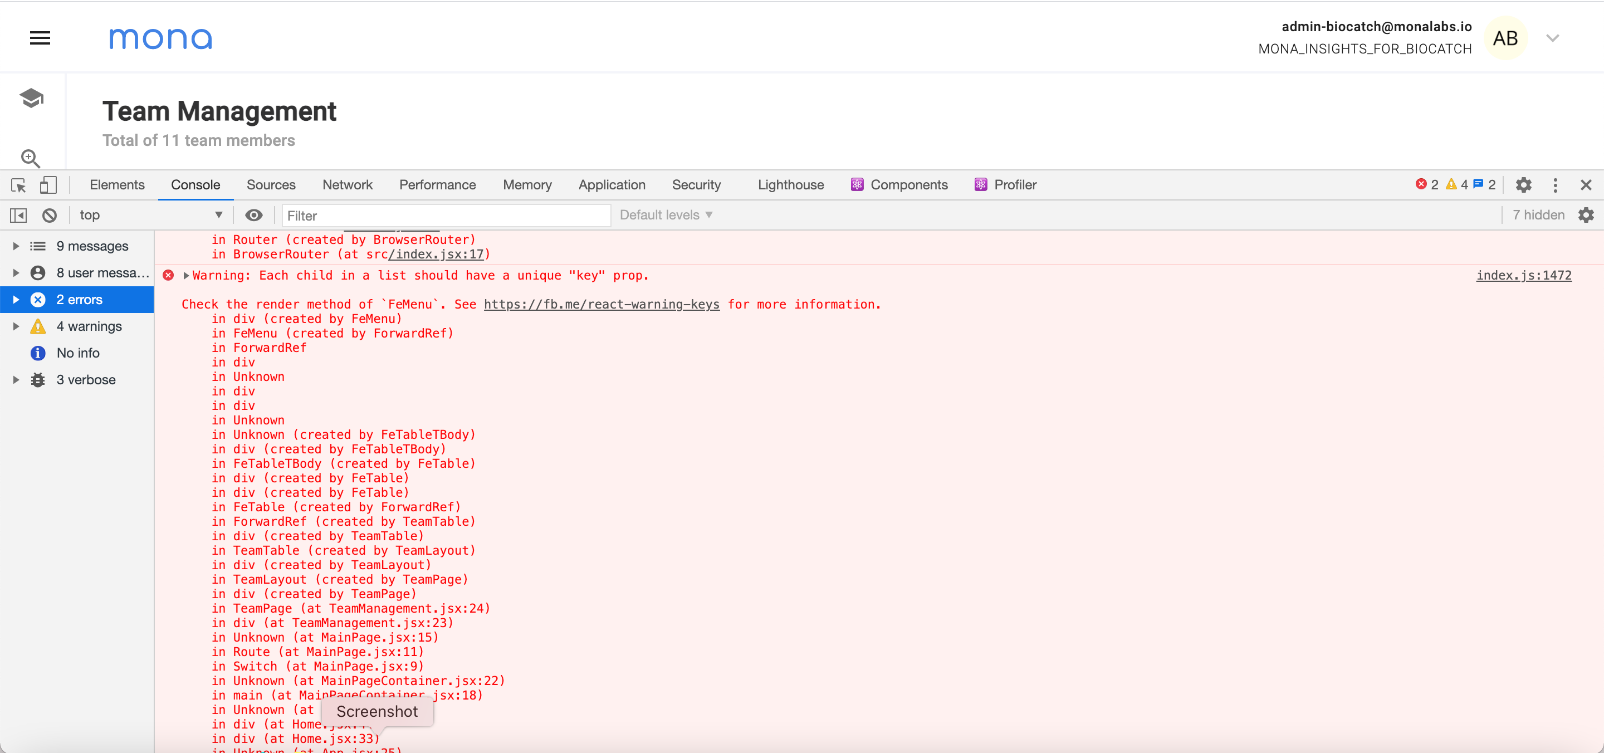This screenshot has height=753, width=1604.
Task: Select the inspect element tool in DevTools
Action: (17, 185)
